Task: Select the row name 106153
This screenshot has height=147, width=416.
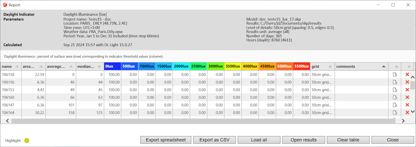Action: pyautogui.click(x=8, y=90)
